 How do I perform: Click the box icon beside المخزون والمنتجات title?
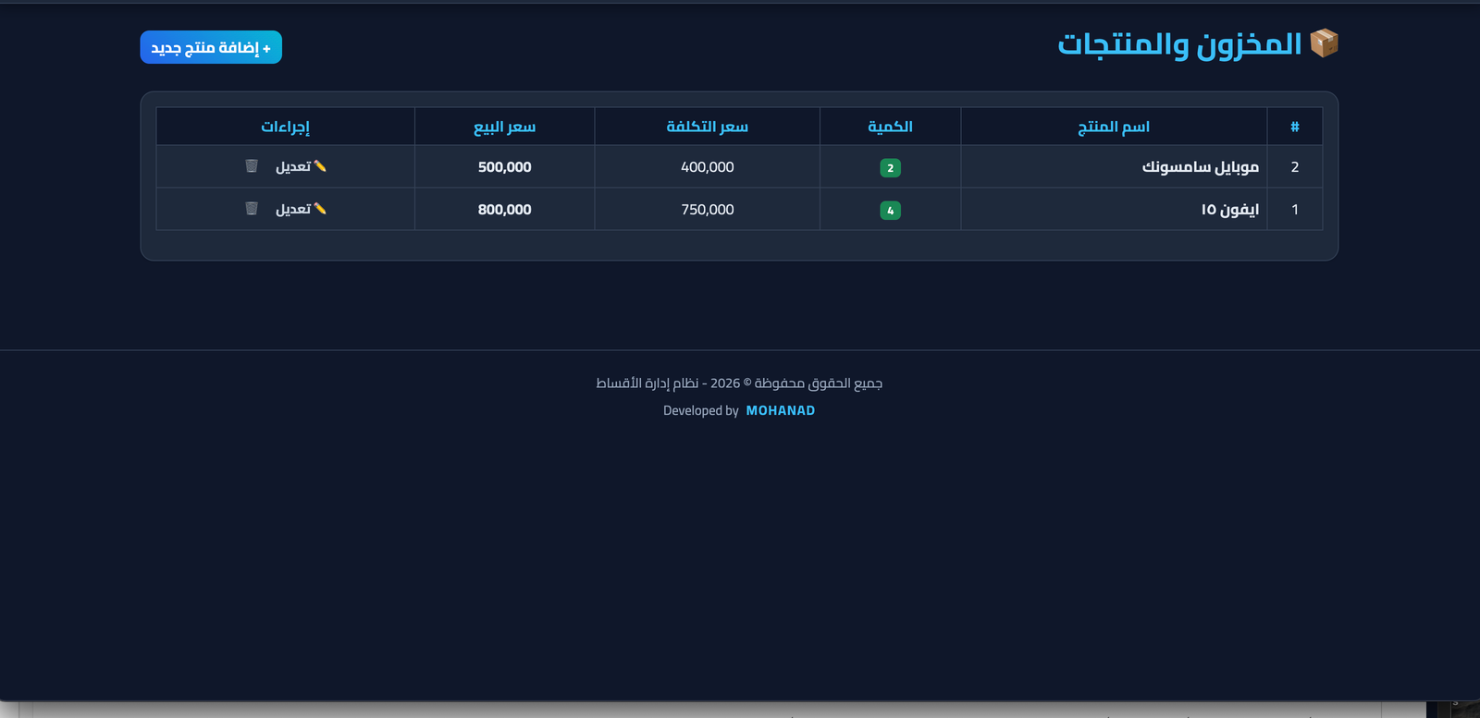pos(1324,43)
